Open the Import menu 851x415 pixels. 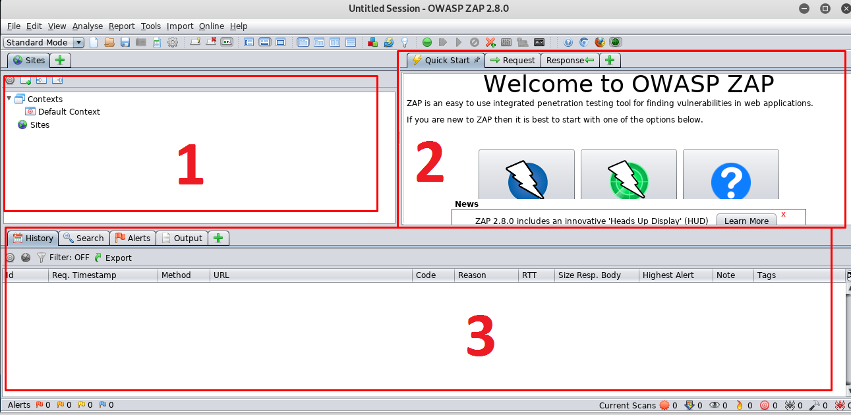pos(180,26)
